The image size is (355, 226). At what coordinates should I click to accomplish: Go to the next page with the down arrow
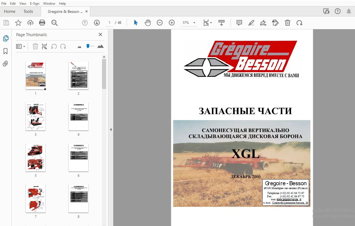coord(97,23)
